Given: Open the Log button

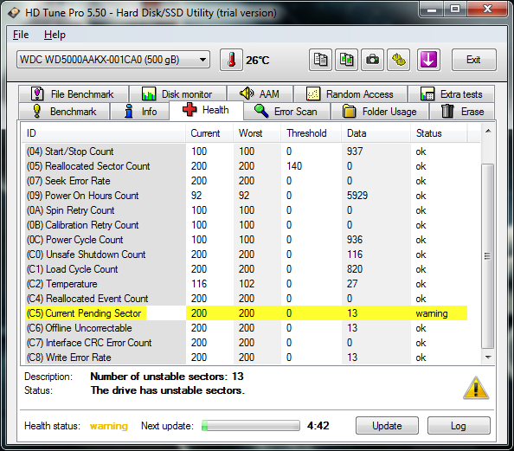Looking at the screenshot, I should coord(459,426).
